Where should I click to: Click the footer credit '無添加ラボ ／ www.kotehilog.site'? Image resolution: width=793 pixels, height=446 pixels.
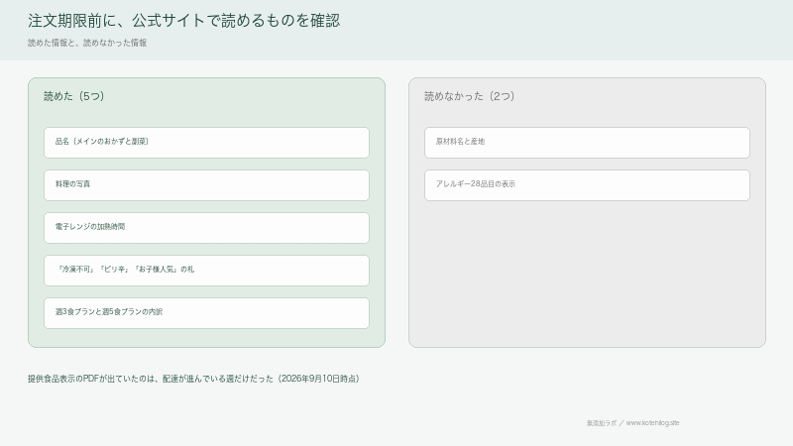[632, 423]
